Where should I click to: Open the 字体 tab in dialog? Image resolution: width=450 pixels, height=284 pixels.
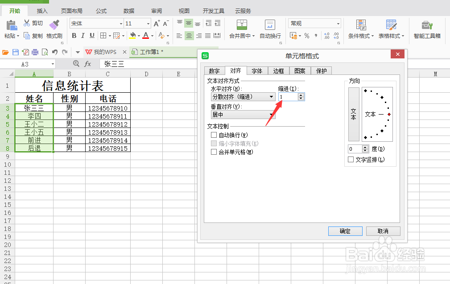(257, 71)
